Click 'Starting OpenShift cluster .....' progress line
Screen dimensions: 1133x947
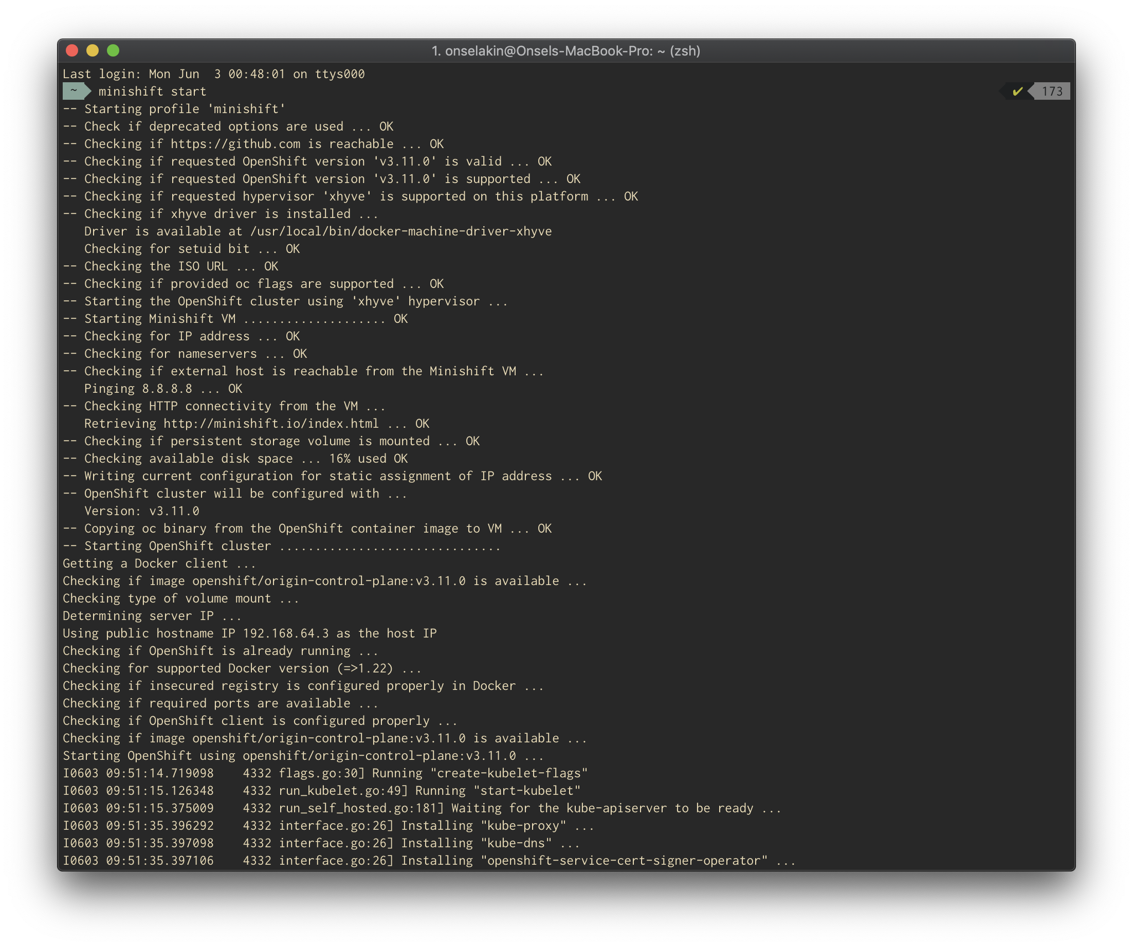282,546
